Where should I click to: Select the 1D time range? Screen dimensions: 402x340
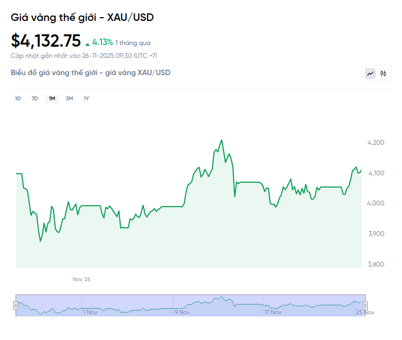[x=18, y=99]
